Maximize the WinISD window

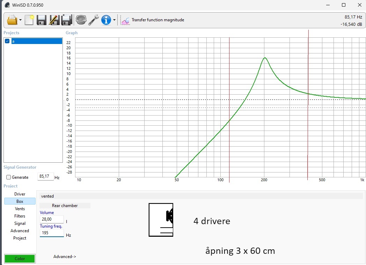pos(344,5)
